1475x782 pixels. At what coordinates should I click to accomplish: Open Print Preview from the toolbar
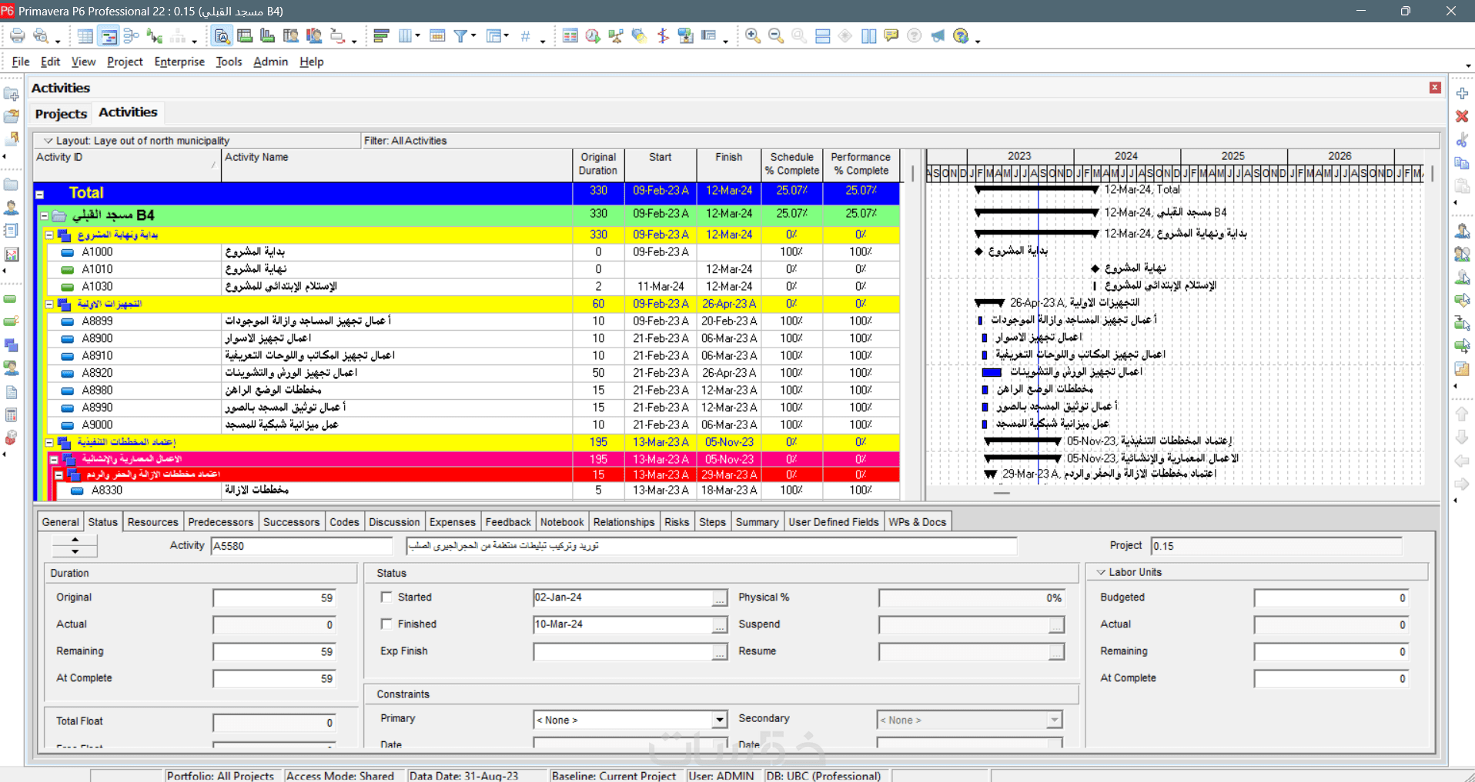41,36
